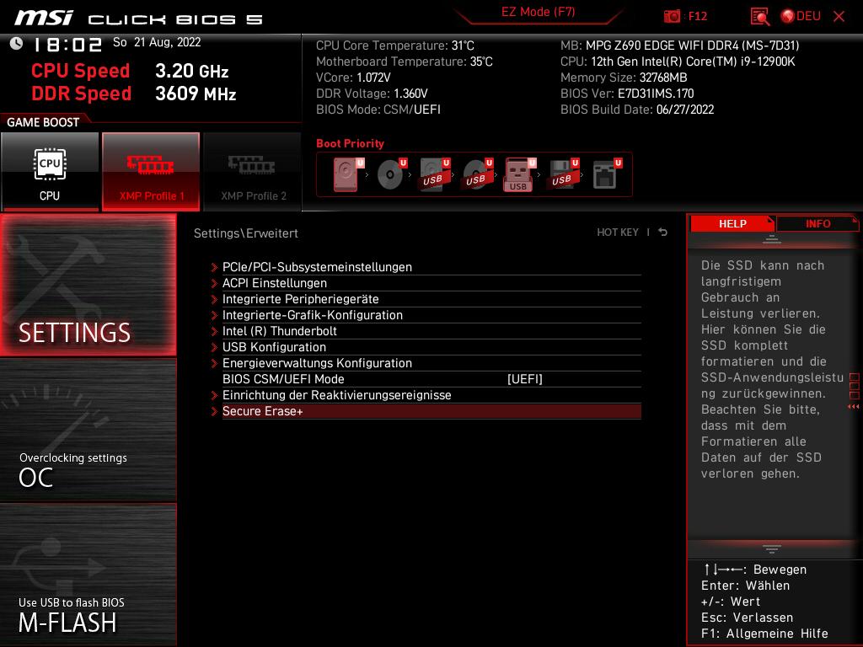Open the INFO tab
This screenshot has height=647, width=863.
point(817,223)
